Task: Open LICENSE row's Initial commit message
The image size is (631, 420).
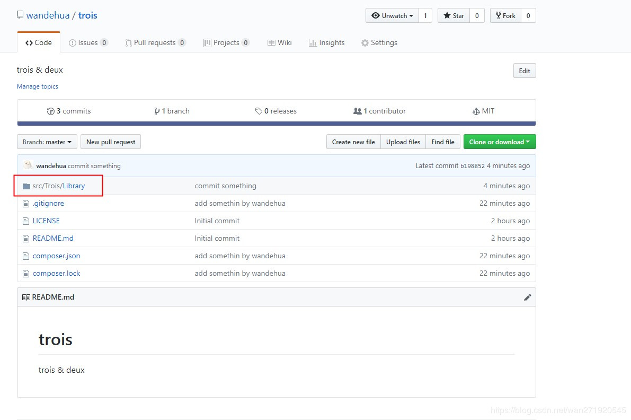Action: [217, 221]
